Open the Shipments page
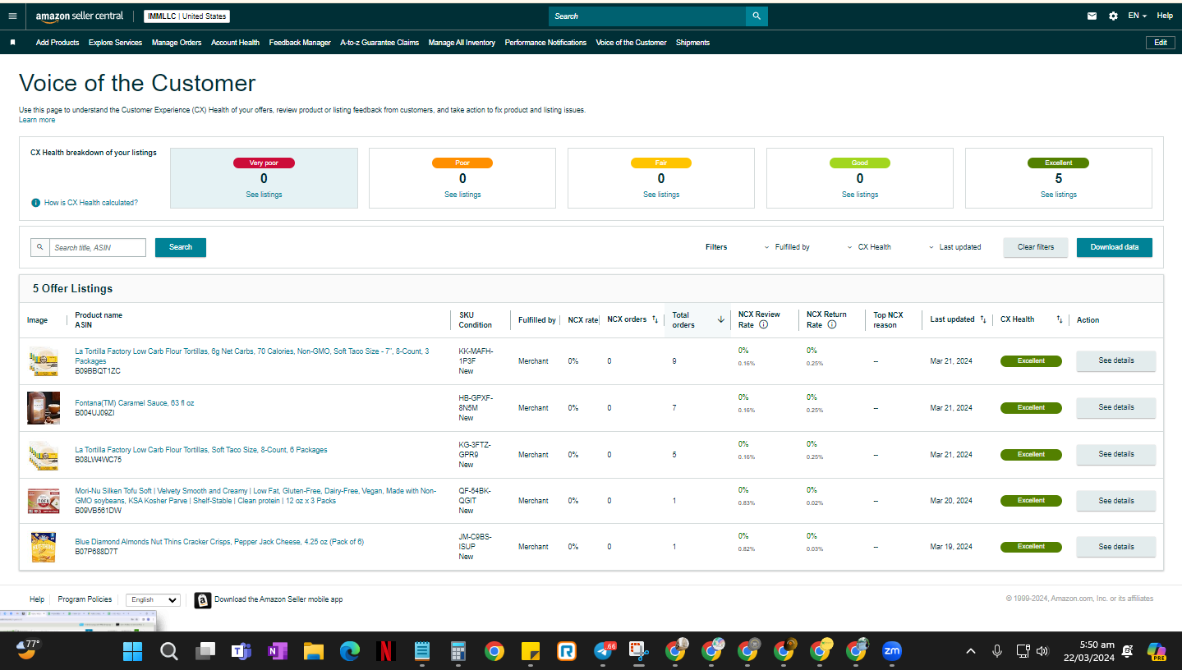The width and height of the screenshot is (1182, 670). [692, 43]
